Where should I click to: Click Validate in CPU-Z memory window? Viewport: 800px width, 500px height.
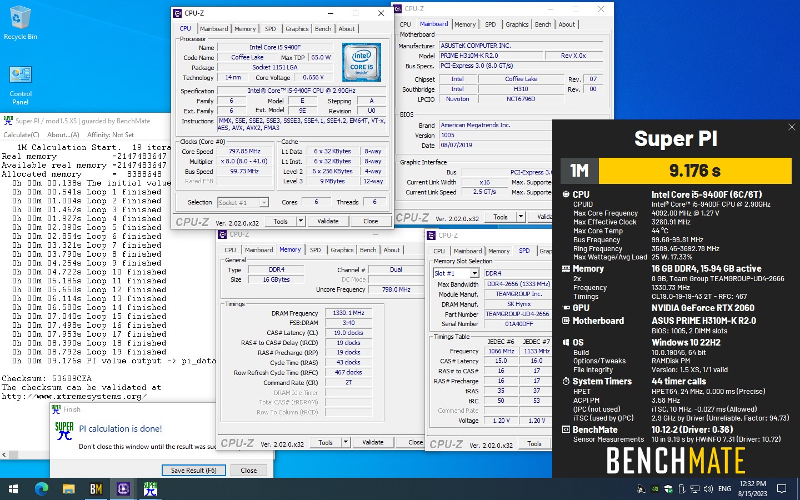coord(373,442)
